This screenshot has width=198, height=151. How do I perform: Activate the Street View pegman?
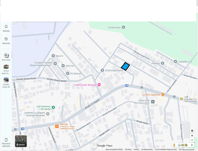[x=174, y=145]
